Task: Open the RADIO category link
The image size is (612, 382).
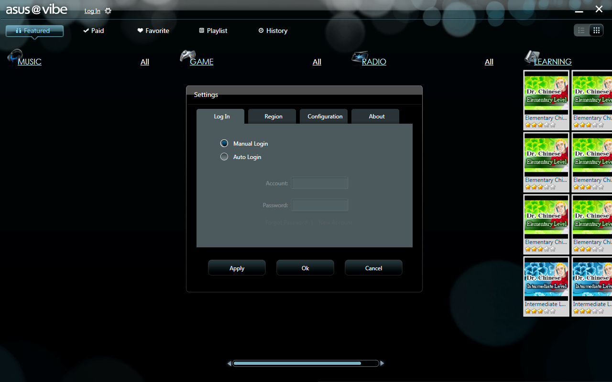Action: [374, 62]
